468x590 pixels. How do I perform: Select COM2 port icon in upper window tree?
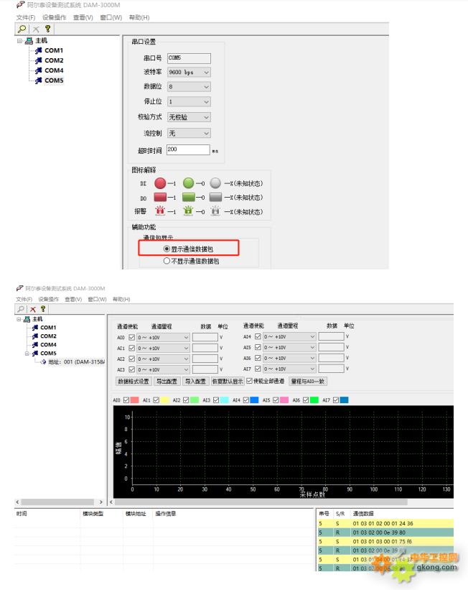point(38,60)
